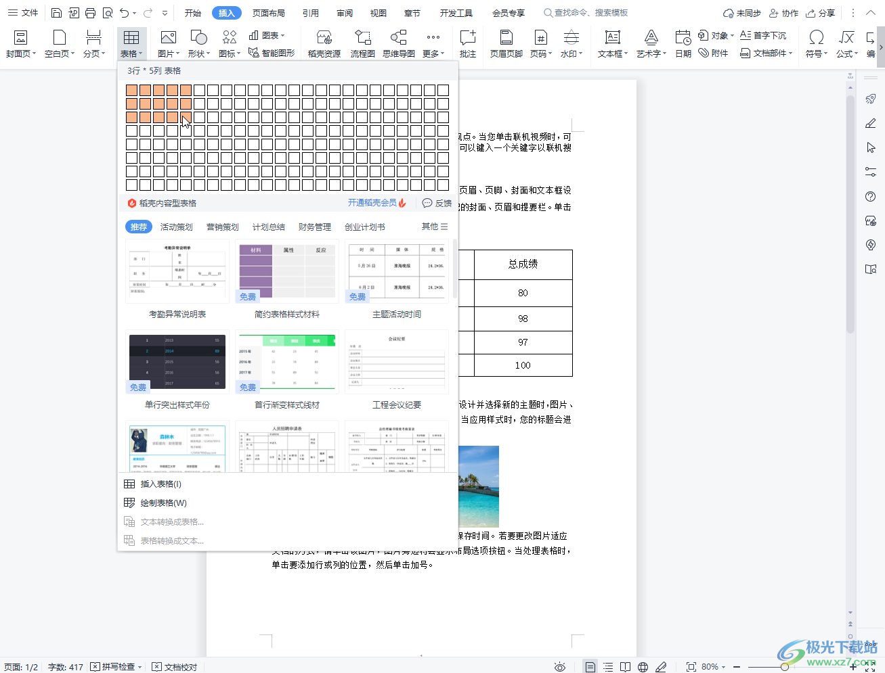The height and width of the screenshot is (673, 885).
Task: Switch to page layout view icon
Action: 590,667
